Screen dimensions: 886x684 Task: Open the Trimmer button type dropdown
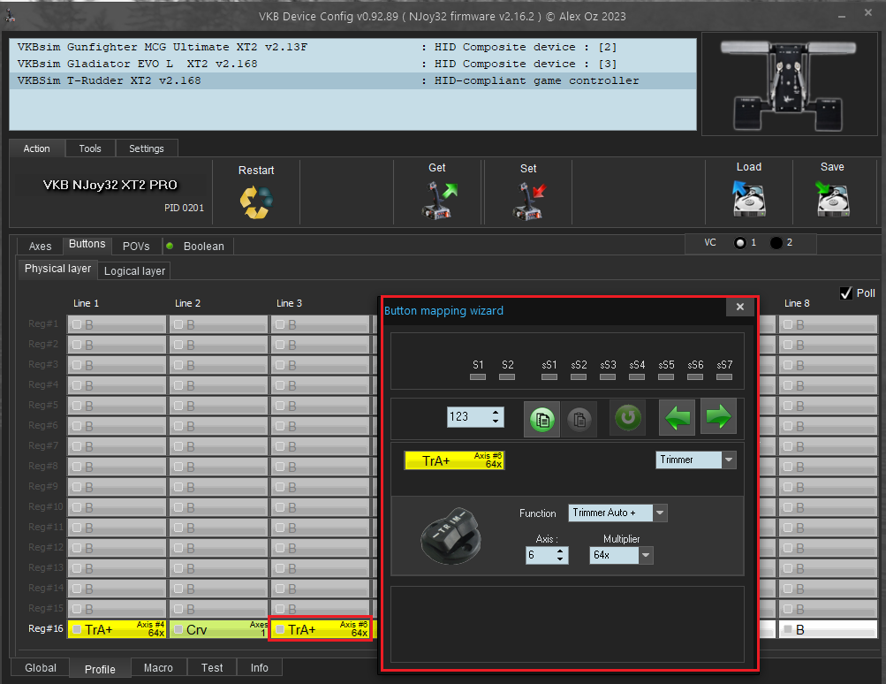pyautogui.click(x=729, y=460)
